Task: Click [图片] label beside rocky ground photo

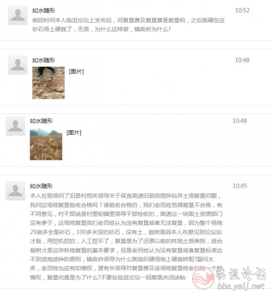Action: (x=76, y=72)
